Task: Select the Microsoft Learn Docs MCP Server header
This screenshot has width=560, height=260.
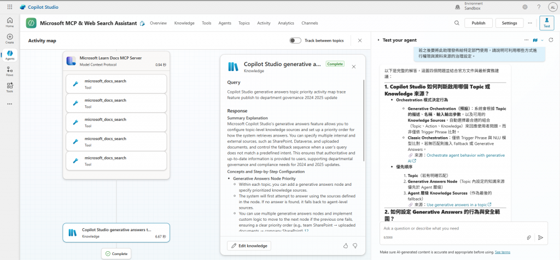Action: 116,61
